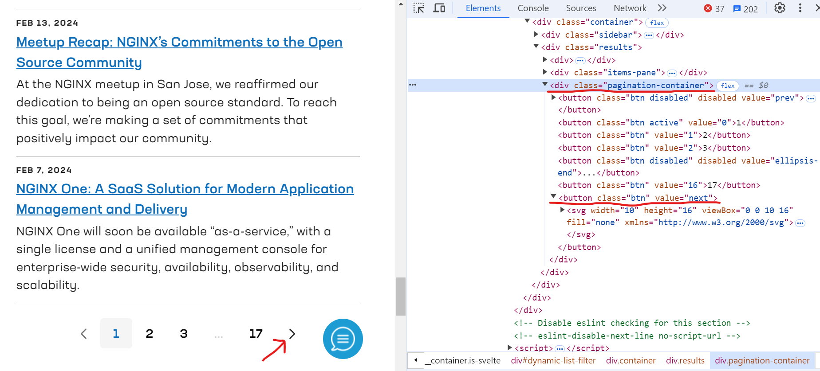Click the ellipsis badge in script element
This screenshot has height=371, width=820.
560,348
